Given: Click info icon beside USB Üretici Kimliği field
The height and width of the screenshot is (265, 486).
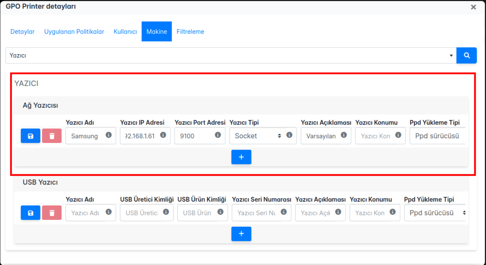Looking at the screenshot, I should pos(166,212).
